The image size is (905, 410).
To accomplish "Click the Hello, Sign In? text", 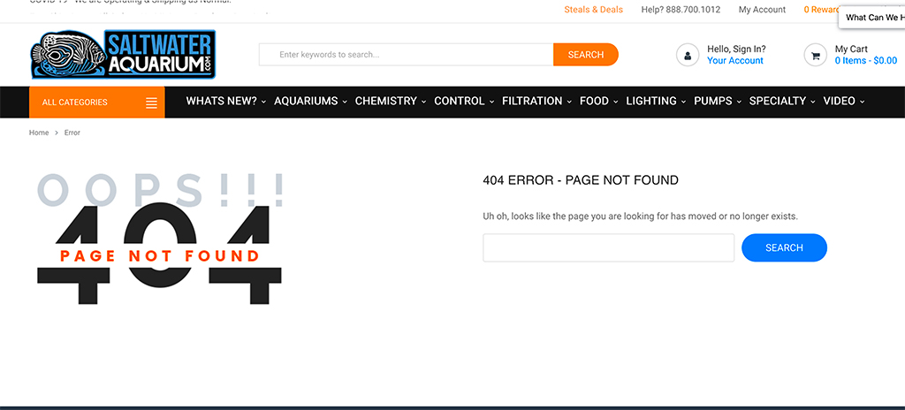I will click(736, 49).
